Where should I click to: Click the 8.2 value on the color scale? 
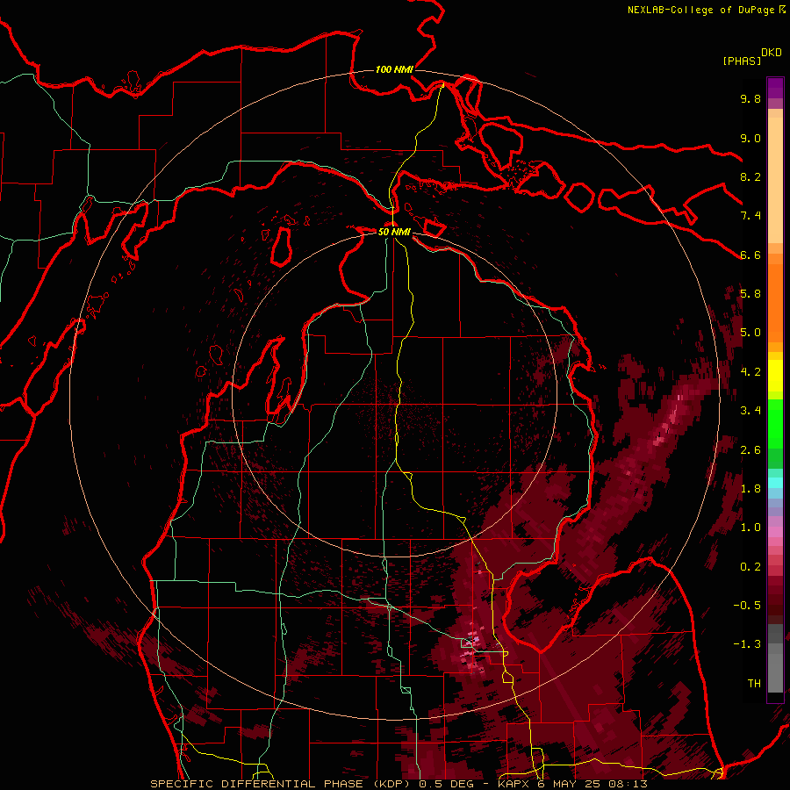coord(750,176)
